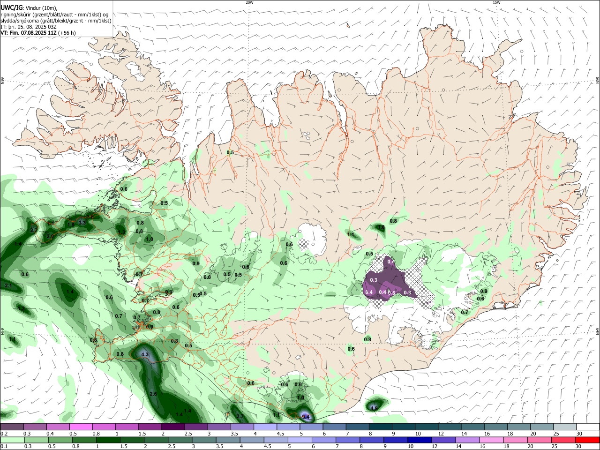Pick the light gray swatch labeled 25
This screenshot has height=450, width=600.
click(565, 427)
